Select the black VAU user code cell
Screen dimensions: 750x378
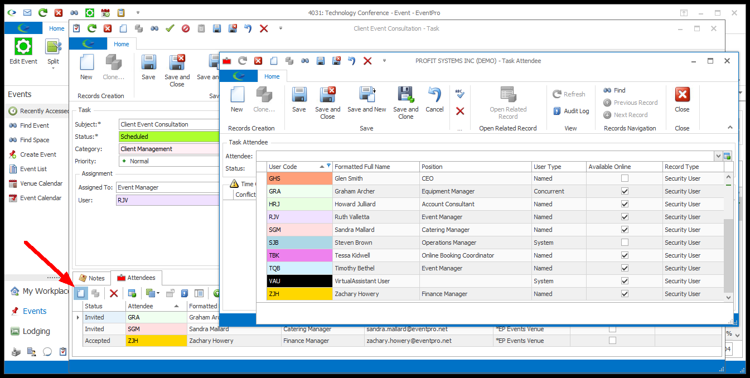(299, 281)
